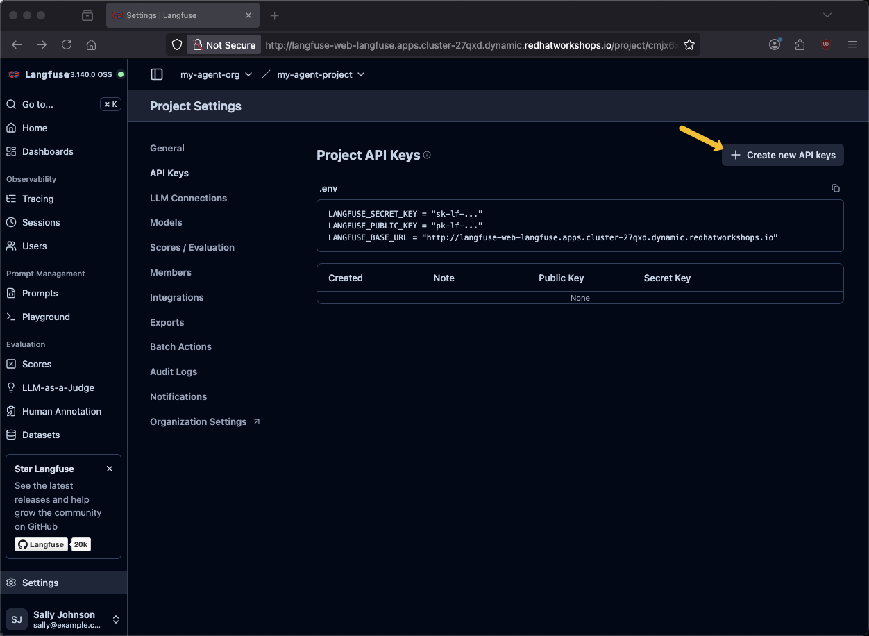Screen dimensions: 869x636
Task: Expand the my-agent-org dropdown
Action: pyautogui.click(x=216, y=74)
